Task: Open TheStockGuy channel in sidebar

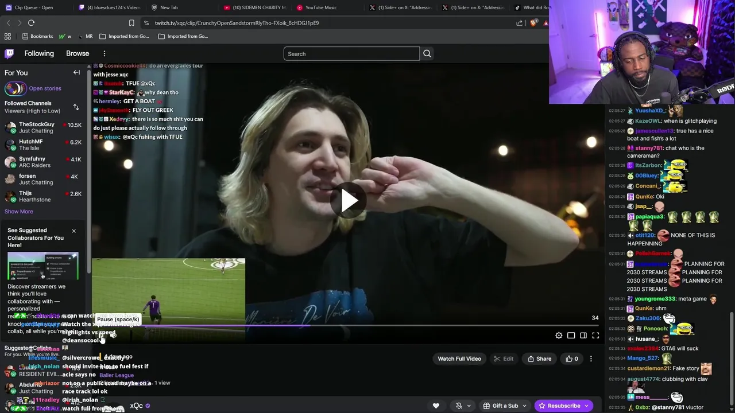Action: [43, 127]
